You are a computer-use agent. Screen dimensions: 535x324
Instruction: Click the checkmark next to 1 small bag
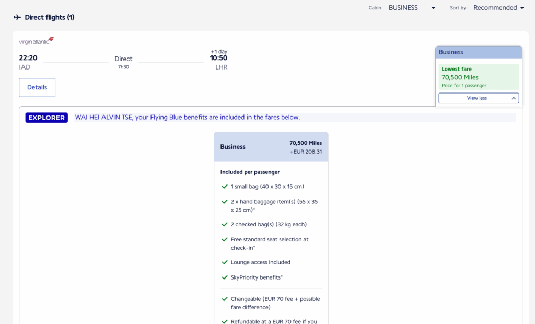pyautogui.click(x=225, y=186)
